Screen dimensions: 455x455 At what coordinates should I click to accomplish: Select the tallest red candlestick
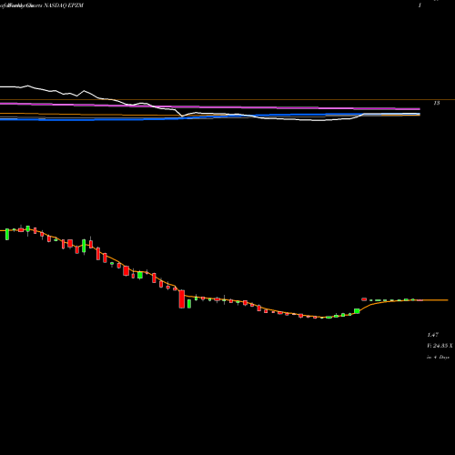click(182, 299)
